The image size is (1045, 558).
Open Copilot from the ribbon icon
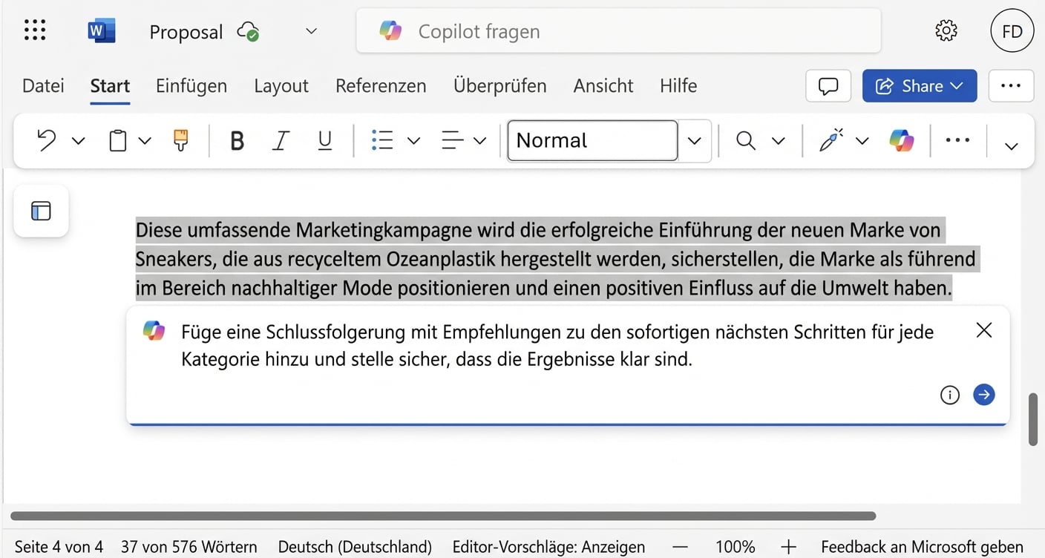(x=901, y=140)
